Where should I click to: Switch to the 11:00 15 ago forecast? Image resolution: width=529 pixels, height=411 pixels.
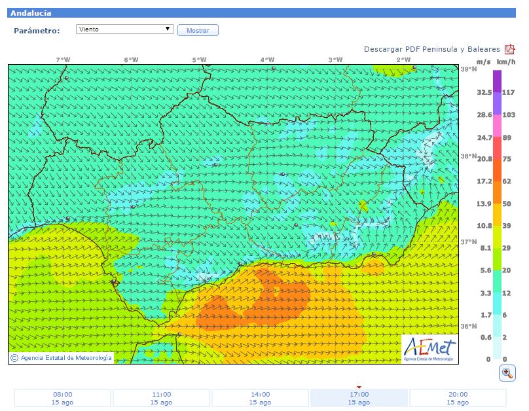(x=162, y=398)
